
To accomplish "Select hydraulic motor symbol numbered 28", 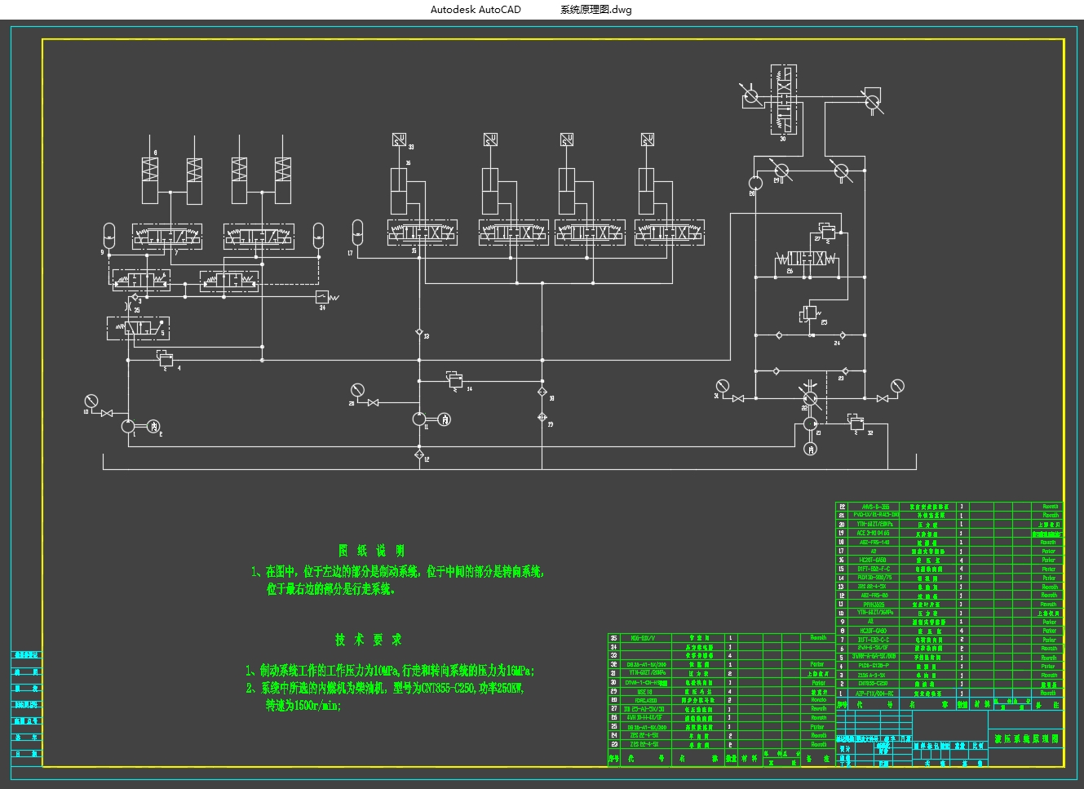I will pos(755,182).
